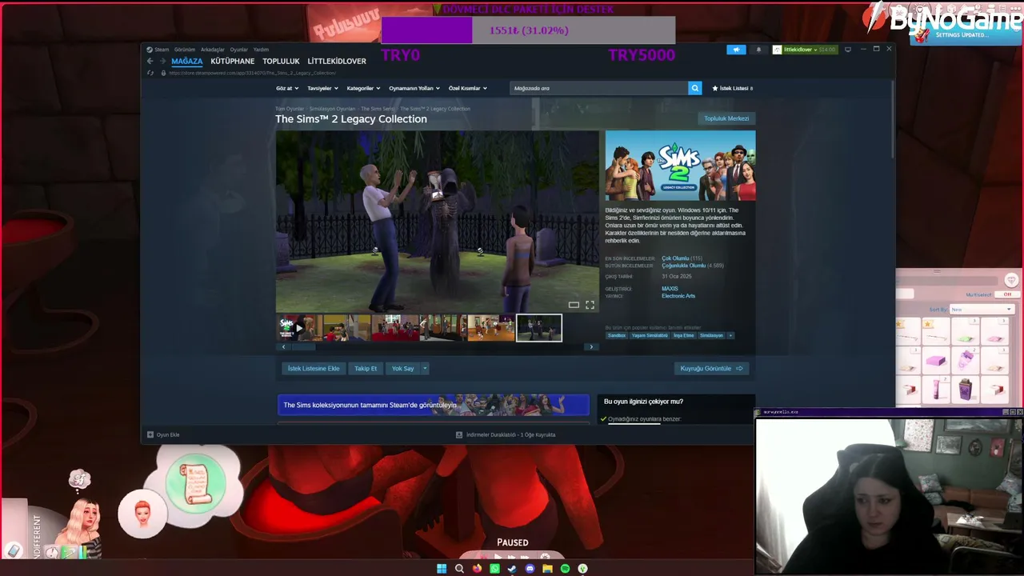Open the Görünüm menu
The width and height of the screenshot is (1024, 576).
pos(185,50)
